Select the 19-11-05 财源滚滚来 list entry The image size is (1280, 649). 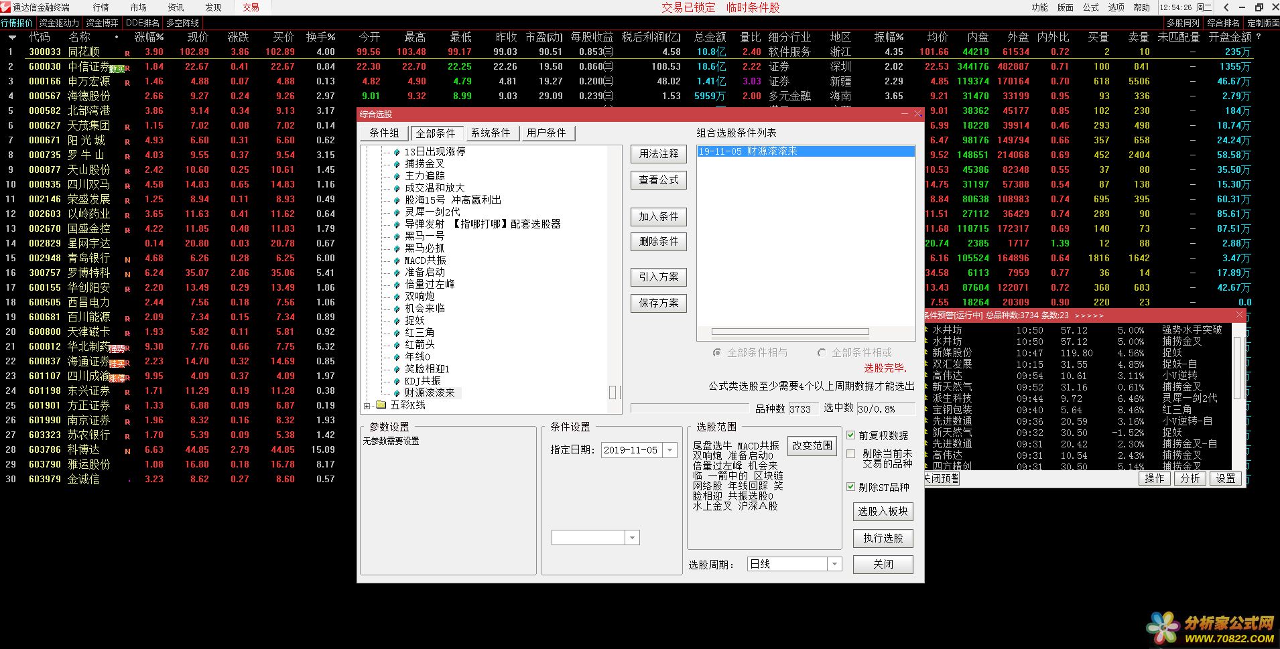coord(806,152)
